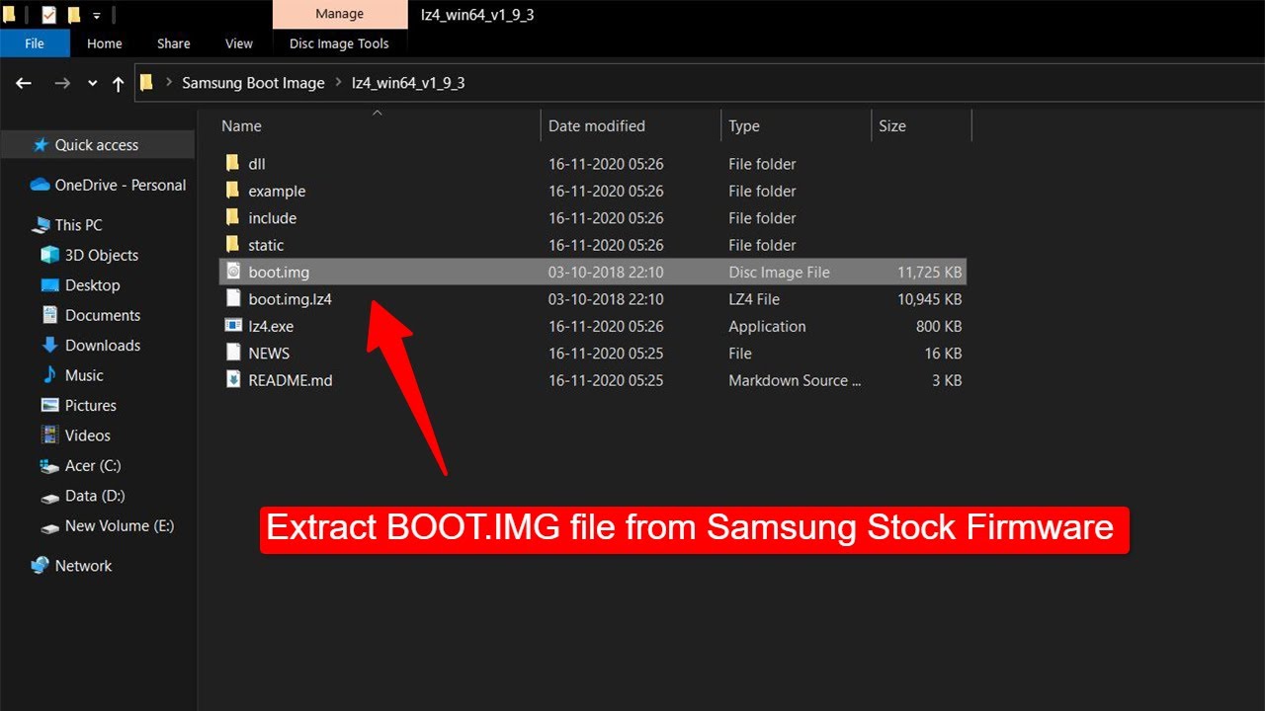Click the 16-11-2020 05:25 date for NEWS
Viewport: 1265px width, 711px height.
click(x=606, y=354)
